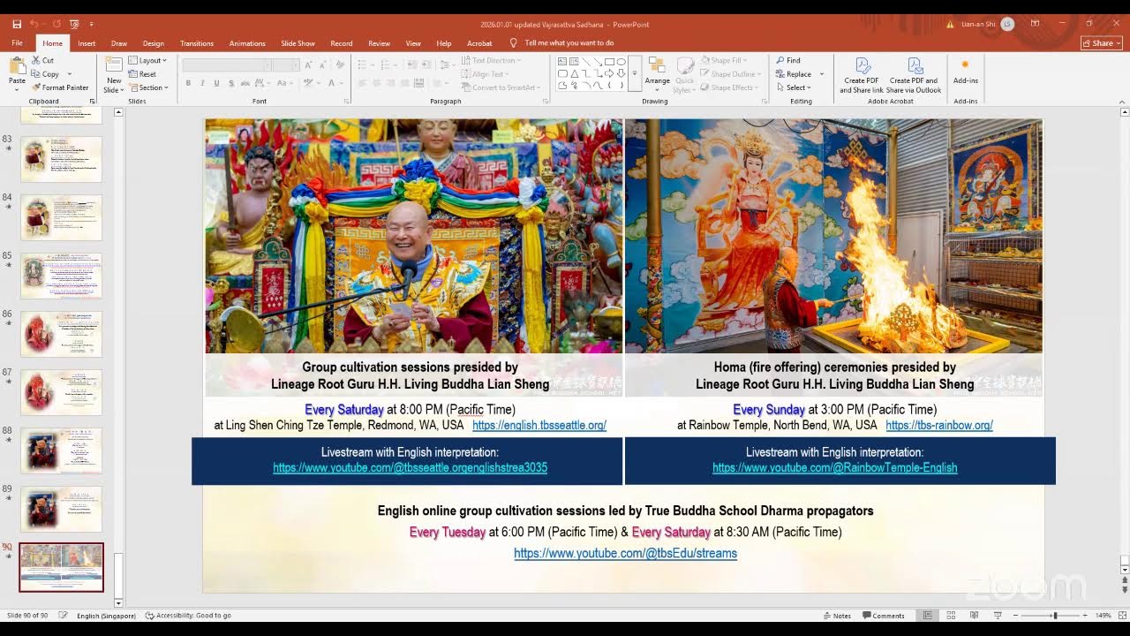Fit slide to current window icon
Viewport: 1130px width, 636px height.
click(1122, 615)
